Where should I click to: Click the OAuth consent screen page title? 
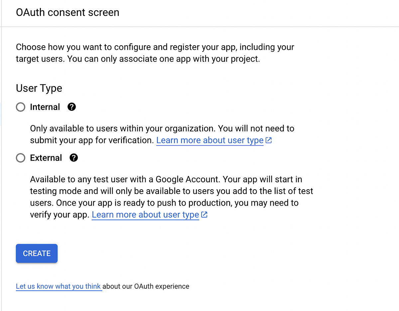[67, 12]
